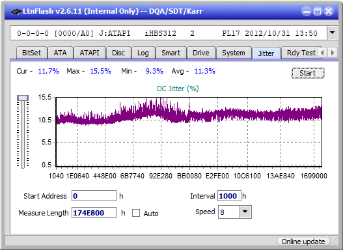
Task: Click the LtnFlash chip icon in title bar
Action: (x=16, y=11)
